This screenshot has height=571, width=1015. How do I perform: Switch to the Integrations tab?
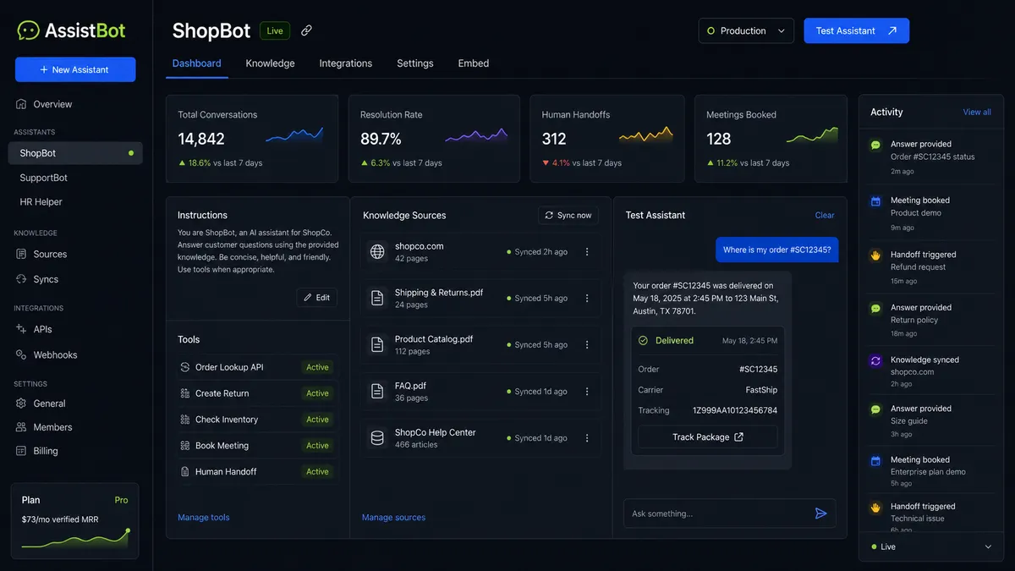[345, 63]
